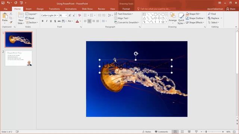Click the Redo icon in title bar
This screenshot has height=134, width=239.
coord(16,3)
